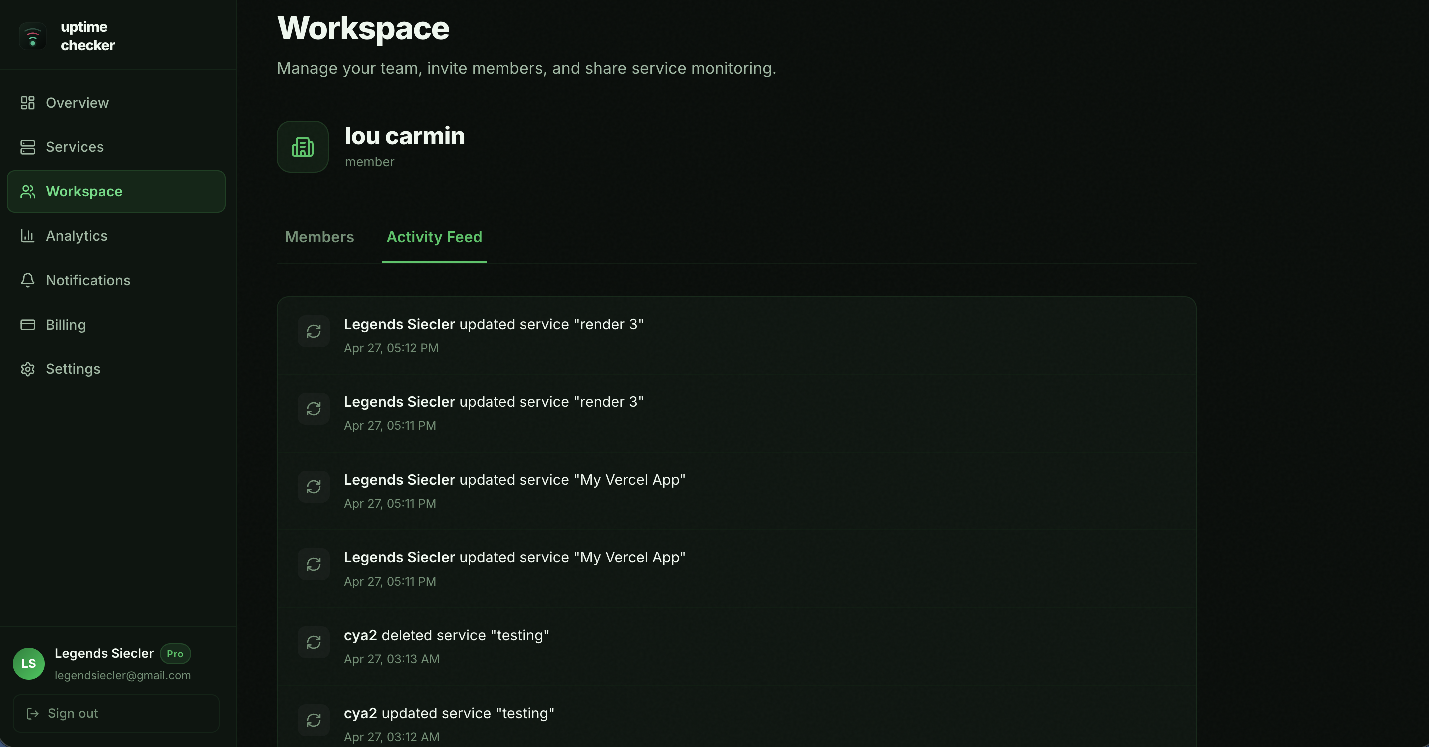Click the Apr 27, 03:13 AM timestamp

391,659
